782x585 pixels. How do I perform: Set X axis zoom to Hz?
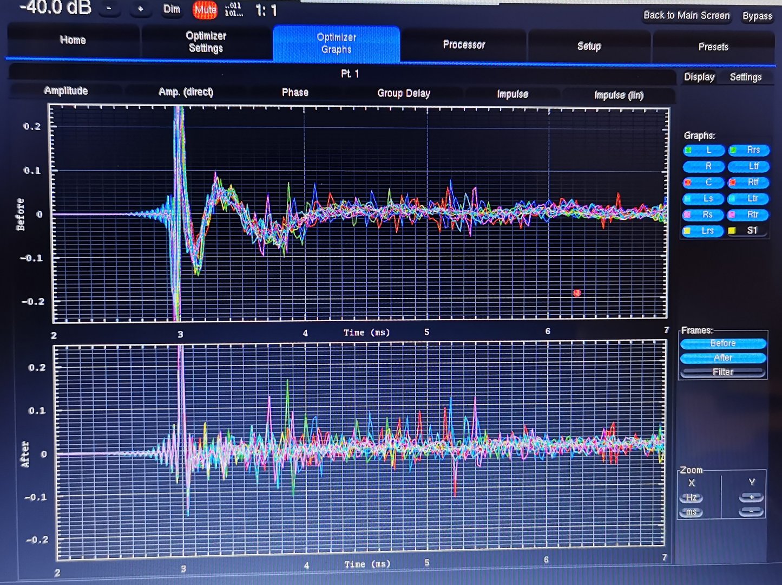691,498
